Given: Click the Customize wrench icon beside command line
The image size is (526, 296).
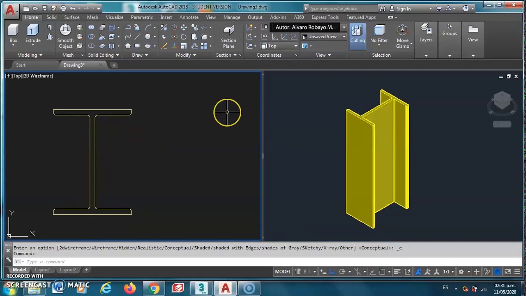Looking at the screenshot, I should coord(8,259).
